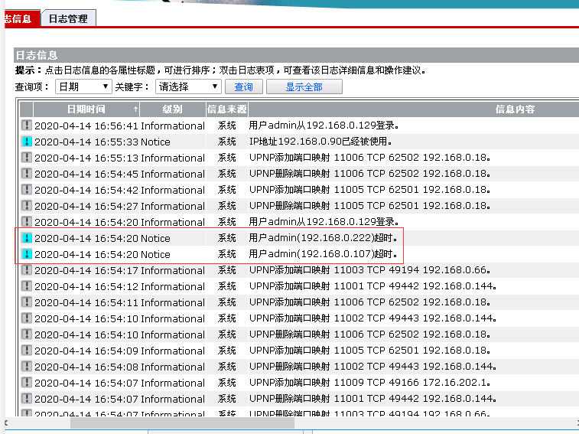Sort by the 日期时间 column header
This screenshot has width=579, height=434.
(86, 109)
